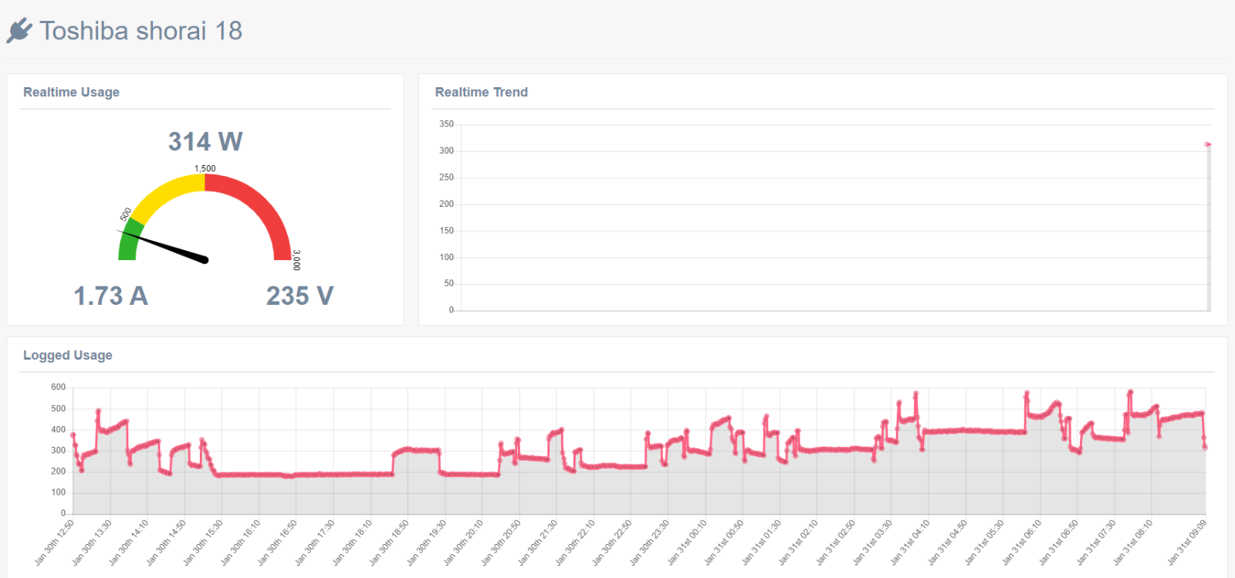Click the 300 axis label in Realtime Trend
Screen dimensions: 1235x578
[446, 150]
